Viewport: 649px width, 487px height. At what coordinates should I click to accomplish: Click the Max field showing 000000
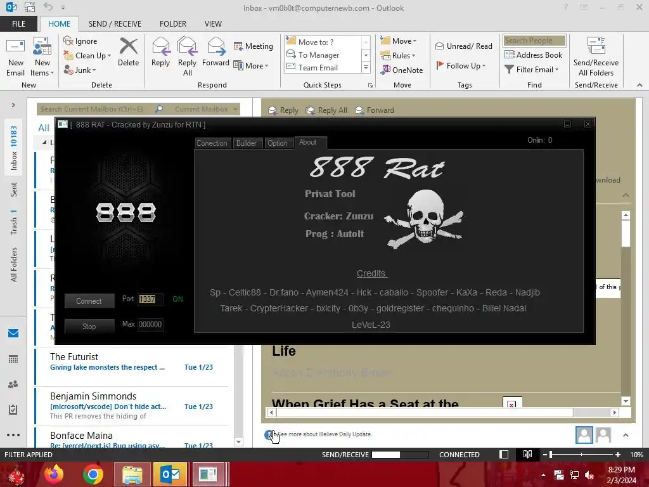tap(150, 325)
